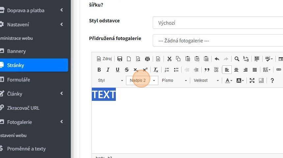Screen dimensions: 283x158
Task: Insert a numbered list
Action: [167, 70]
